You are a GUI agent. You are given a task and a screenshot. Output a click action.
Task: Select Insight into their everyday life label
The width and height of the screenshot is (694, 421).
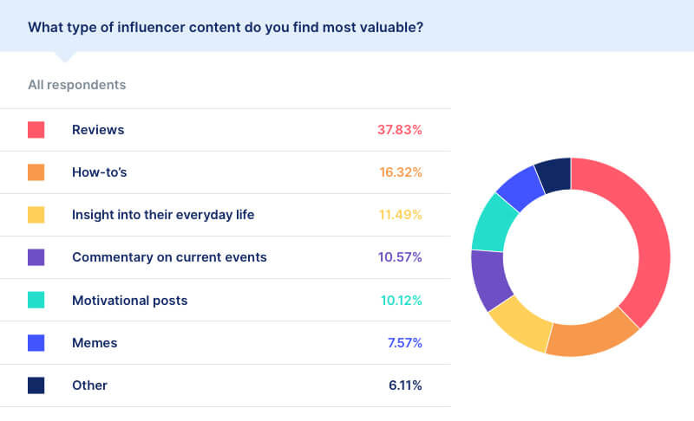pyautogui.click(x=163, y=215)
